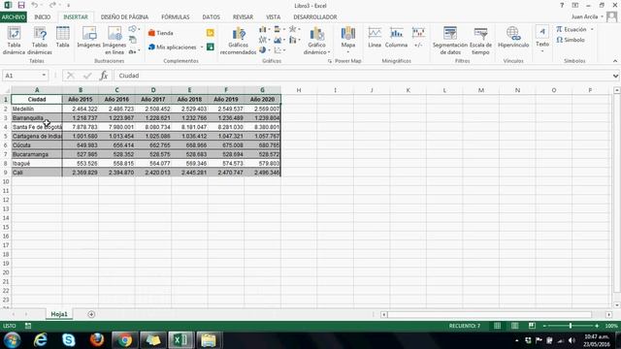Screen dimensions: 621x349
Task: Switch to Normal view in status bar
Action: tap(497, 326)
